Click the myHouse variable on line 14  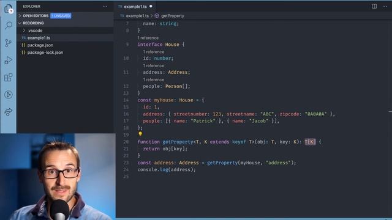pyautogui.click(x=164, y=100)
